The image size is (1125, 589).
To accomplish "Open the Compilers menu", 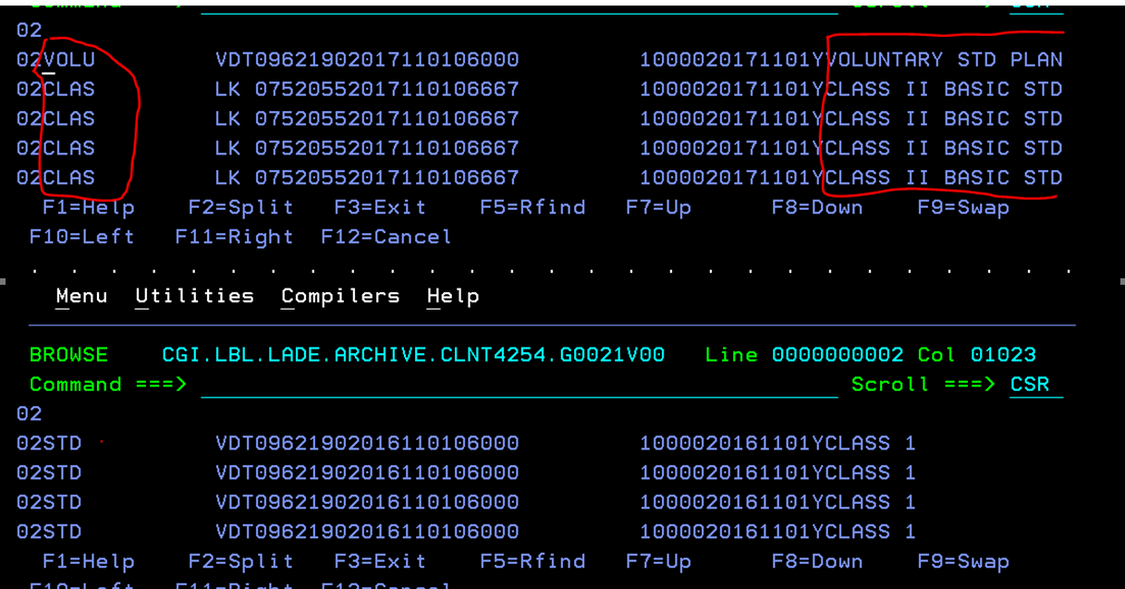I will (x=340, y=296).
